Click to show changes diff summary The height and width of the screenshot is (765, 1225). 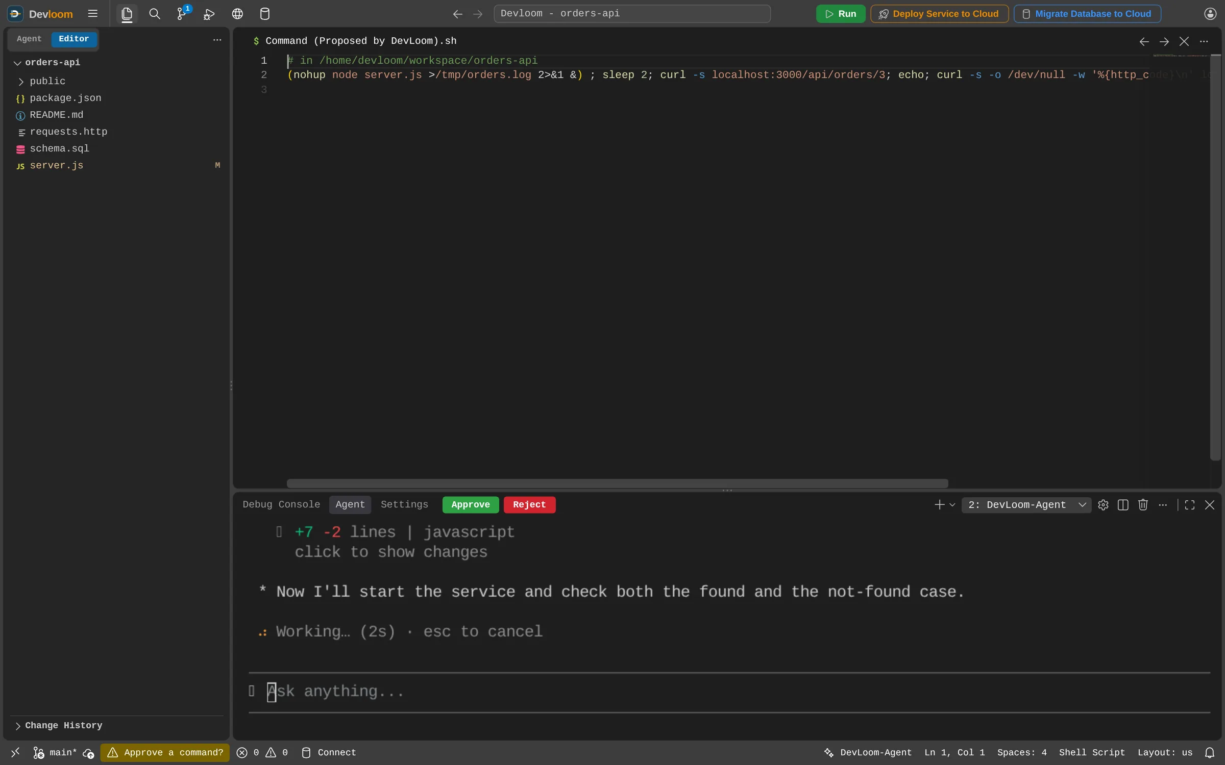click(x=391, y=552)
